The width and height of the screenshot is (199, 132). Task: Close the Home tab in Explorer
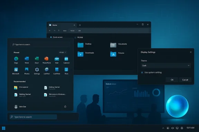(74, 25)
